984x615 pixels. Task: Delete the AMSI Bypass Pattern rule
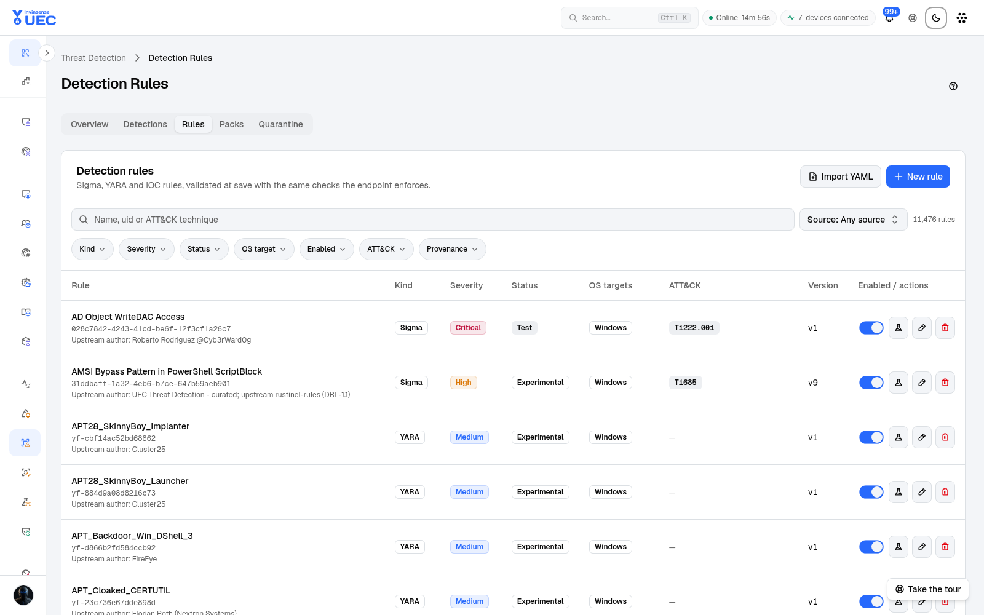pos(945,383)
